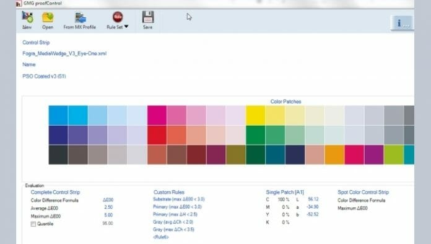Select the From MX Profile icon
Screen dimensions: 431x244
pyautogui.click(x=81, y=17)
